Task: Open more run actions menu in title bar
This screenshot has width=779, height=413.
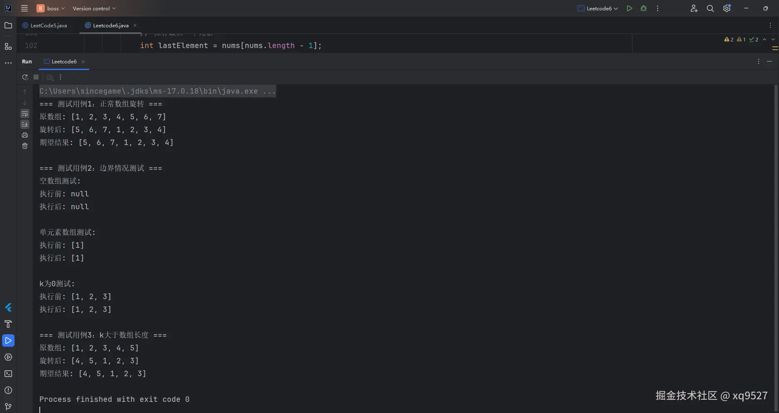Action: click(658, 8)
